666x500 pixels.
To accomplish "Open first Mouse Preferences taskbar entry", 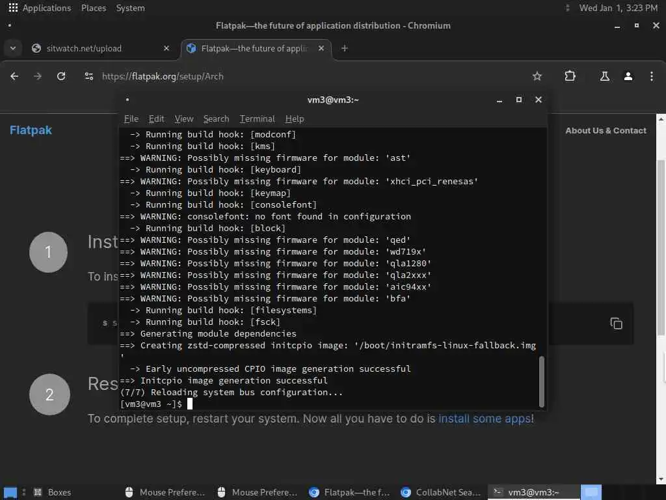I will pos(166,492).
